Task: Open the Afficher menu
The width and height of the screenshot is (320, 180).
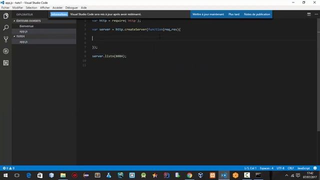Action: pos(45,8)
